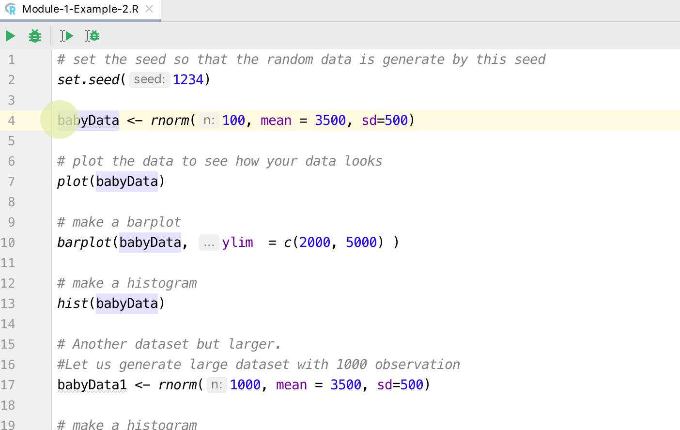680x430 pixels.
Task: Click the n: hint on line 4
Action: pos(209,120)
